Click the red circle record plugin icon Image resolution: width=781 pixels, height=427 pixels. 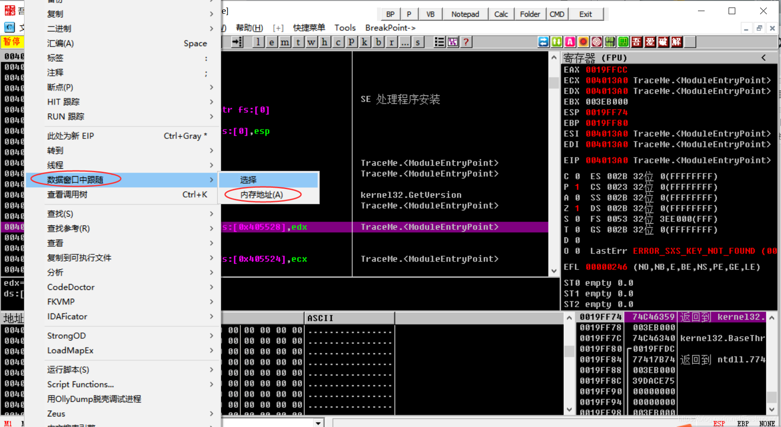tap(583, 42)
